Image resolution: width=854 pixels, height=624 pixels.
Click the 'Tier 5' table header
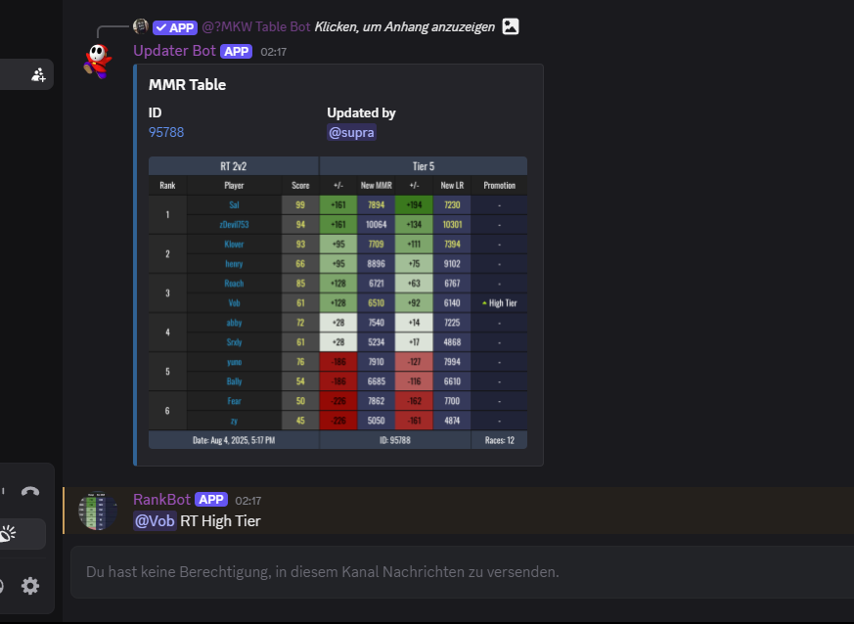click(424, 166)
